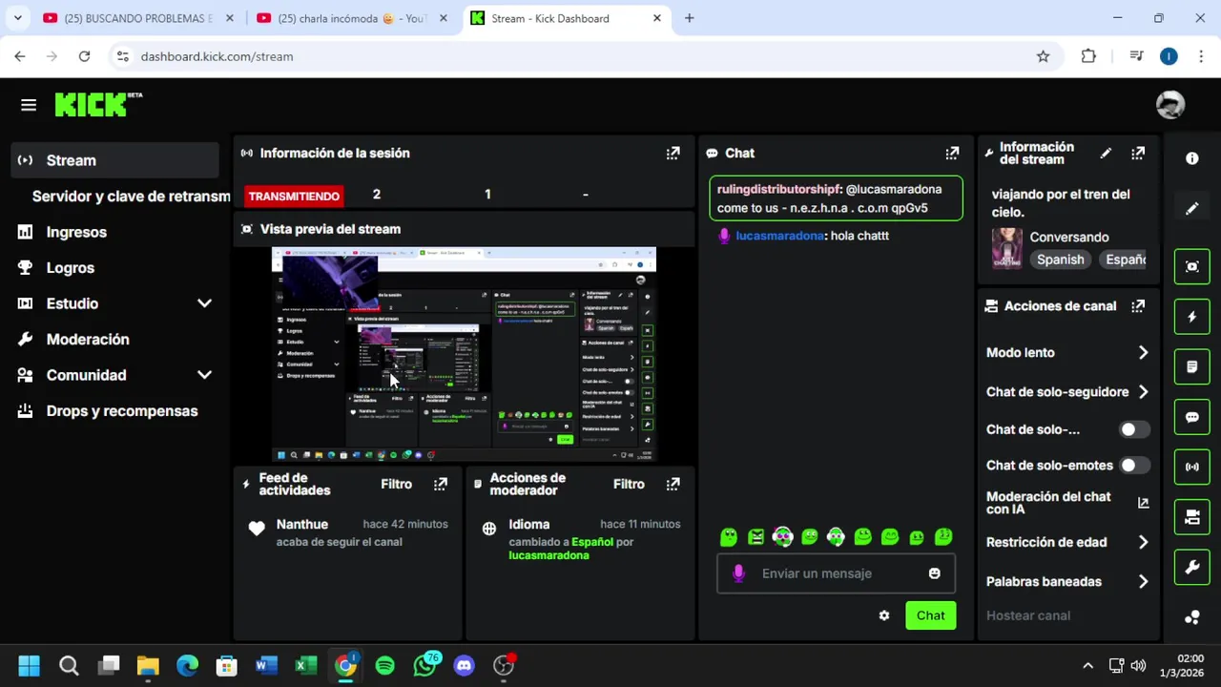Open the hamburger menu beside Kick logo

point(29,105)
